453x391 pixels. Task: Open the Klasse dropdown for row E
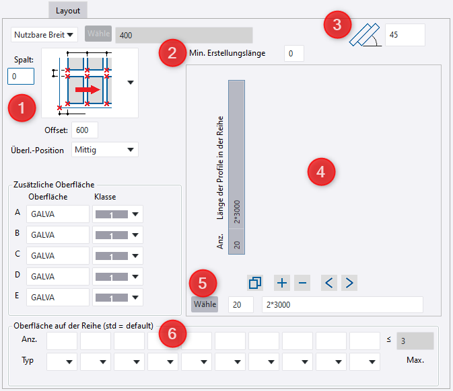[118, 297]
